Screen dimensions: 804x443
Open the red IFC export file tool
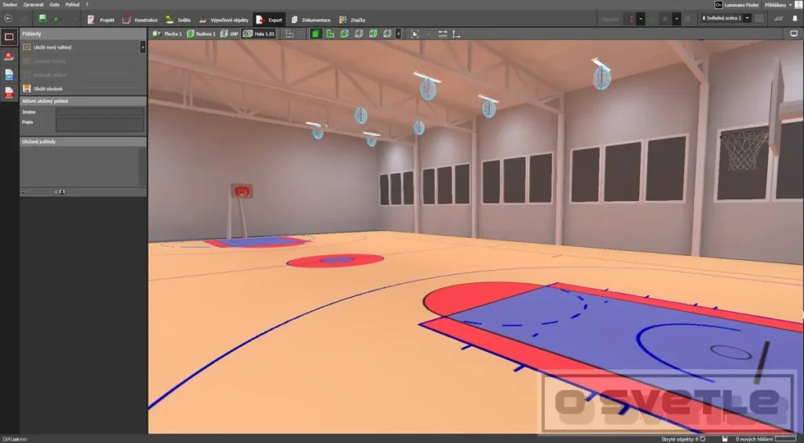(9, 93)
